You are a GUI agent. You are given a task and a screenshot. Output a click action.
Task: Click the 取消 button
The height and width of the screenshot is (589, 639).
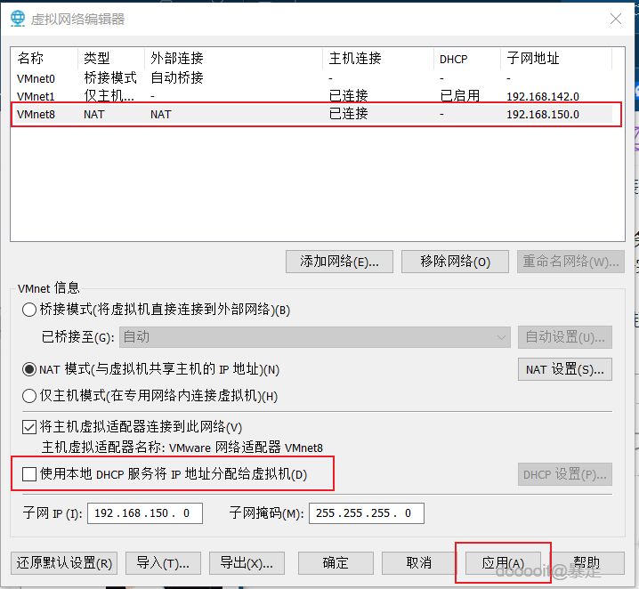click(419, 563)
